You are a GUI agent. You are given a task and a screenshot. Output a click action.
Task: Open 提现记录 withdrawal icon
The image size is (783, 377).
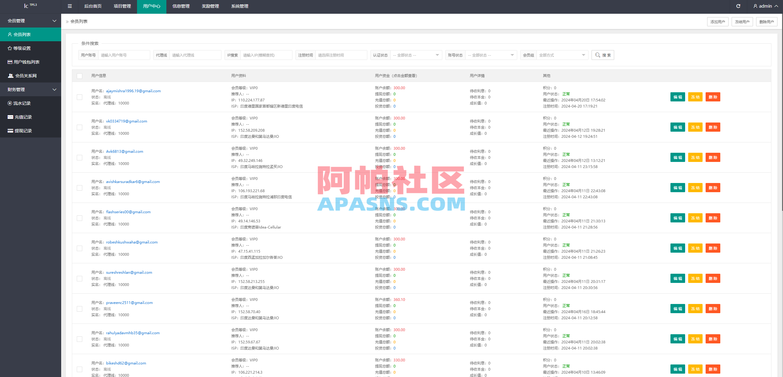click(10, 130)
